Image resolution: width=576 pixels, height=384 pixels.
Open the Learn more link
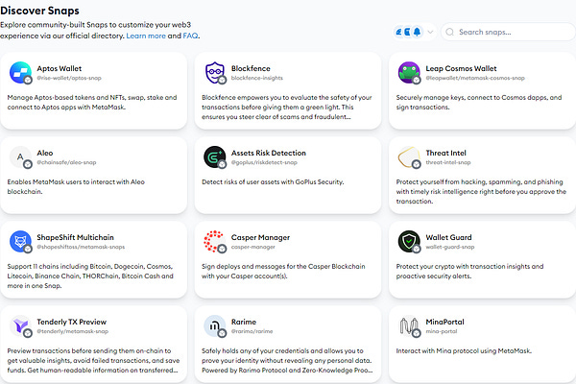click(146, 36)
